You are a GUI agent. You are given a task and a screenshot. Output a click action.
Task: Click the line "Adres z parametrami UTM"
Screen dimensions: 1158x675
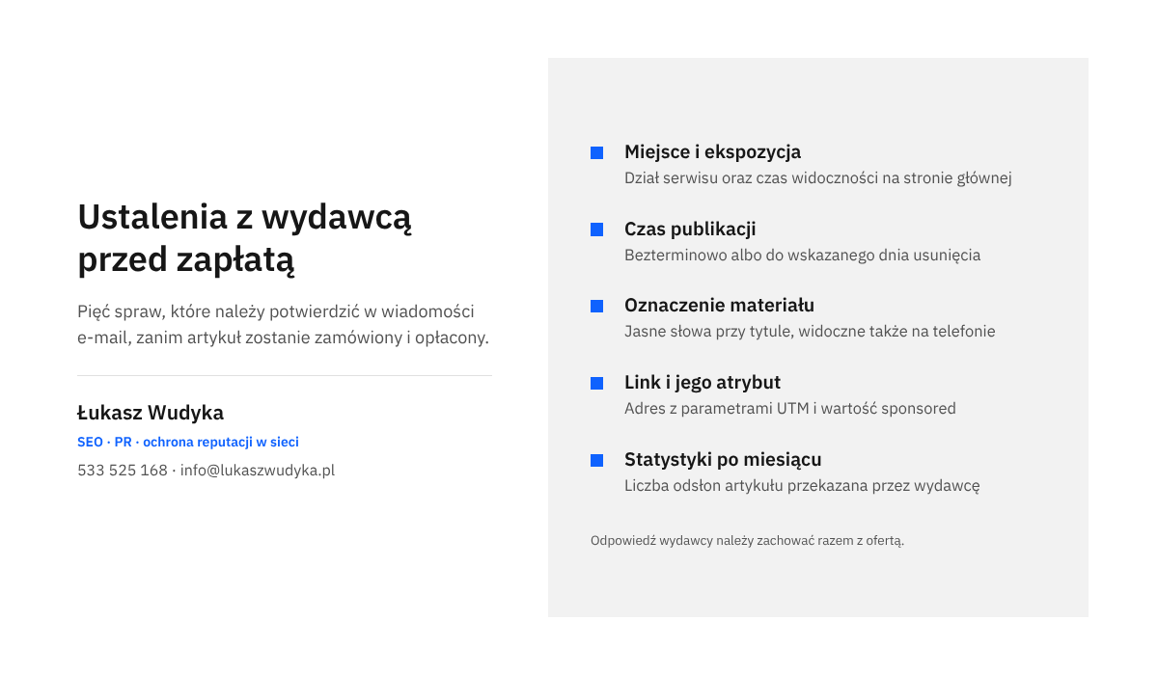790,409
